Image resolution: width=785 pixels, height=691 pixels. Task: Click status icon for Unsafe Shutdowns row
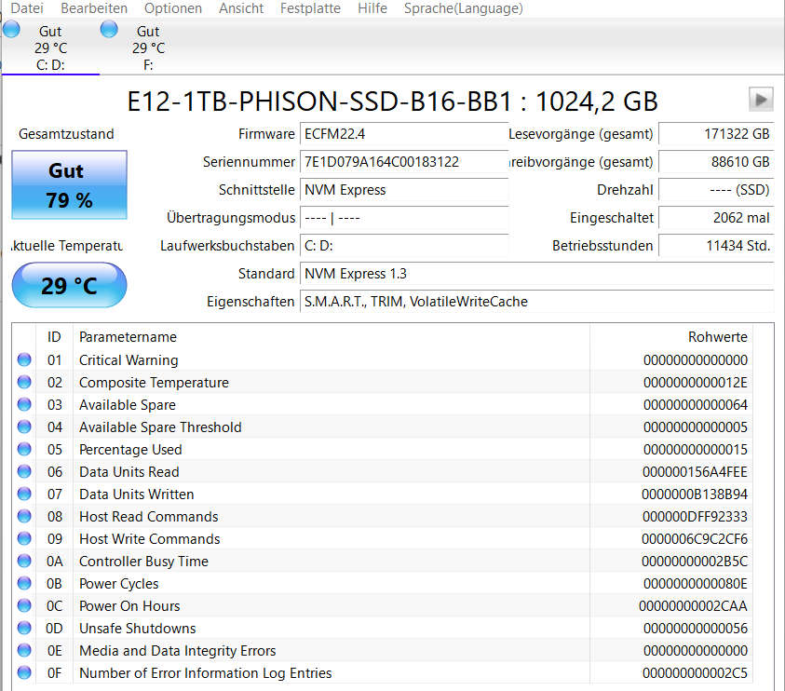tap(24, 628)
